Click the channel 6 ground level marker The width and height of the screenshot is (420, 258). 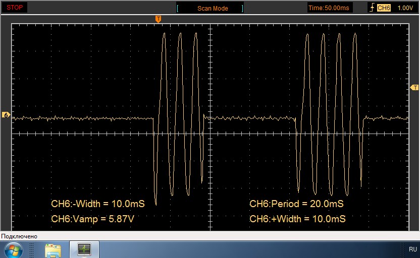point(6,115)
